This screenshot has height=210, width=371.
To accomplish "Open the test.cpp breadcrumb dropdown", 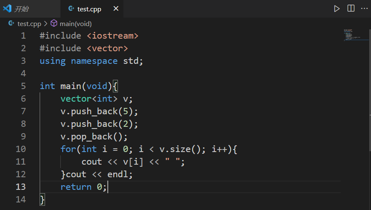I will [29, 24].
